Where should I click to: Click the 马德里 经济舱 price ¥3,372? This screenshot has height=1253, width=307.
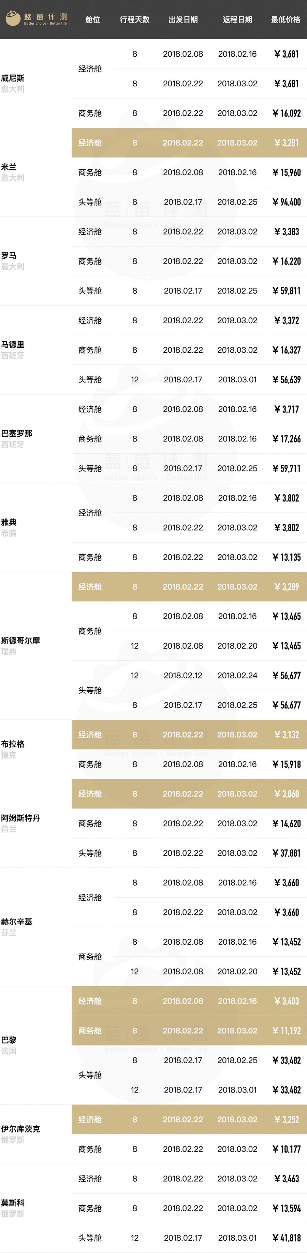[x=287, y=321]
